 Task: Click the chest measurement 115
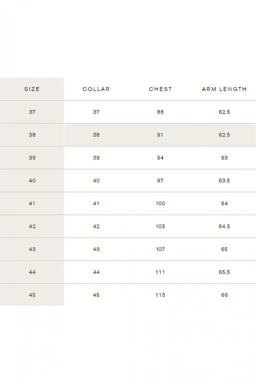pos(160,295)
